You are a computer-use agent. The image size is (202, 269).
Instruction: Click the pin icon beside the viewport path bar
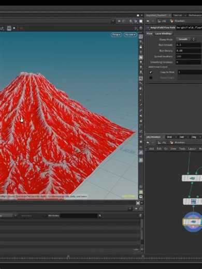tap(119, 21)
